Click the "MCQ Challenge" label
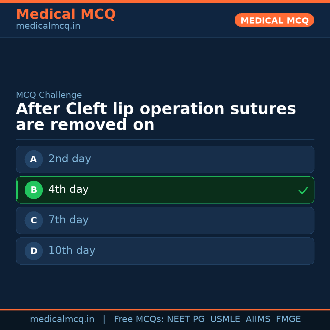330x330 pixels. click(49, 95)
